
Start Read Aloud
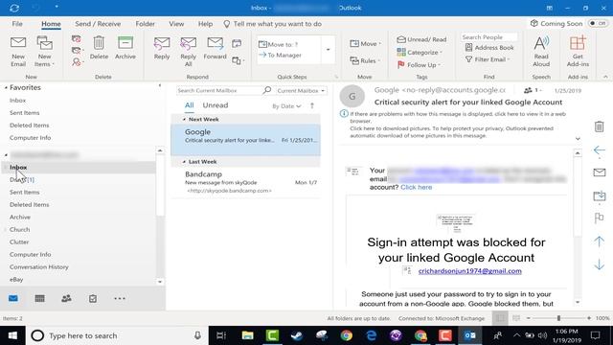tap(541, 51)
